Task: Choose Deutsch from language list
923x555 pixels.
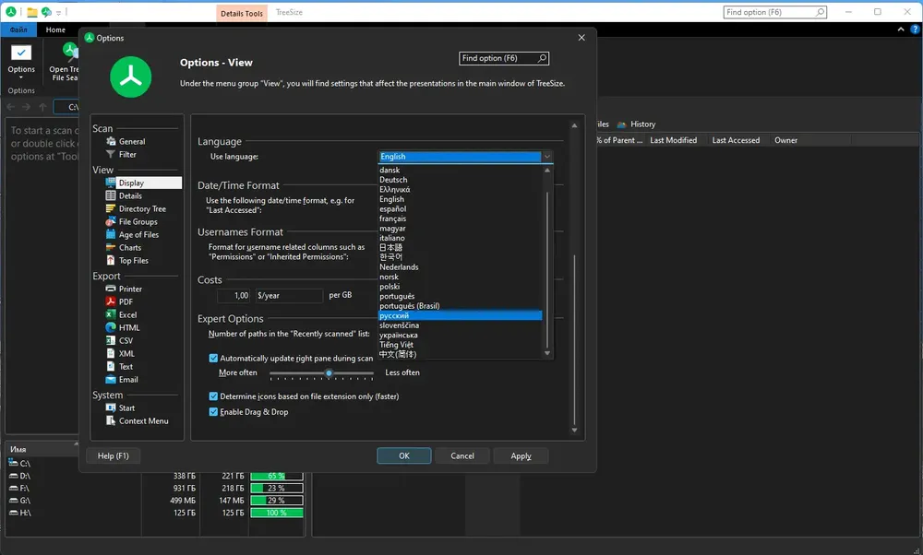Action: [393, 180]
